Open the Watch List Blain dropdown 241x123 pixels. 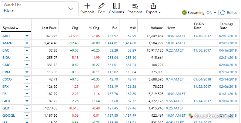(40, 8)
